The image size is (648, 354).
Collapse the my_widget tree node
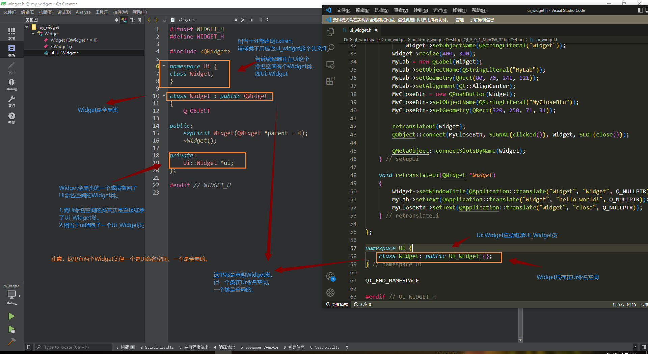click(x=27, y=27)
